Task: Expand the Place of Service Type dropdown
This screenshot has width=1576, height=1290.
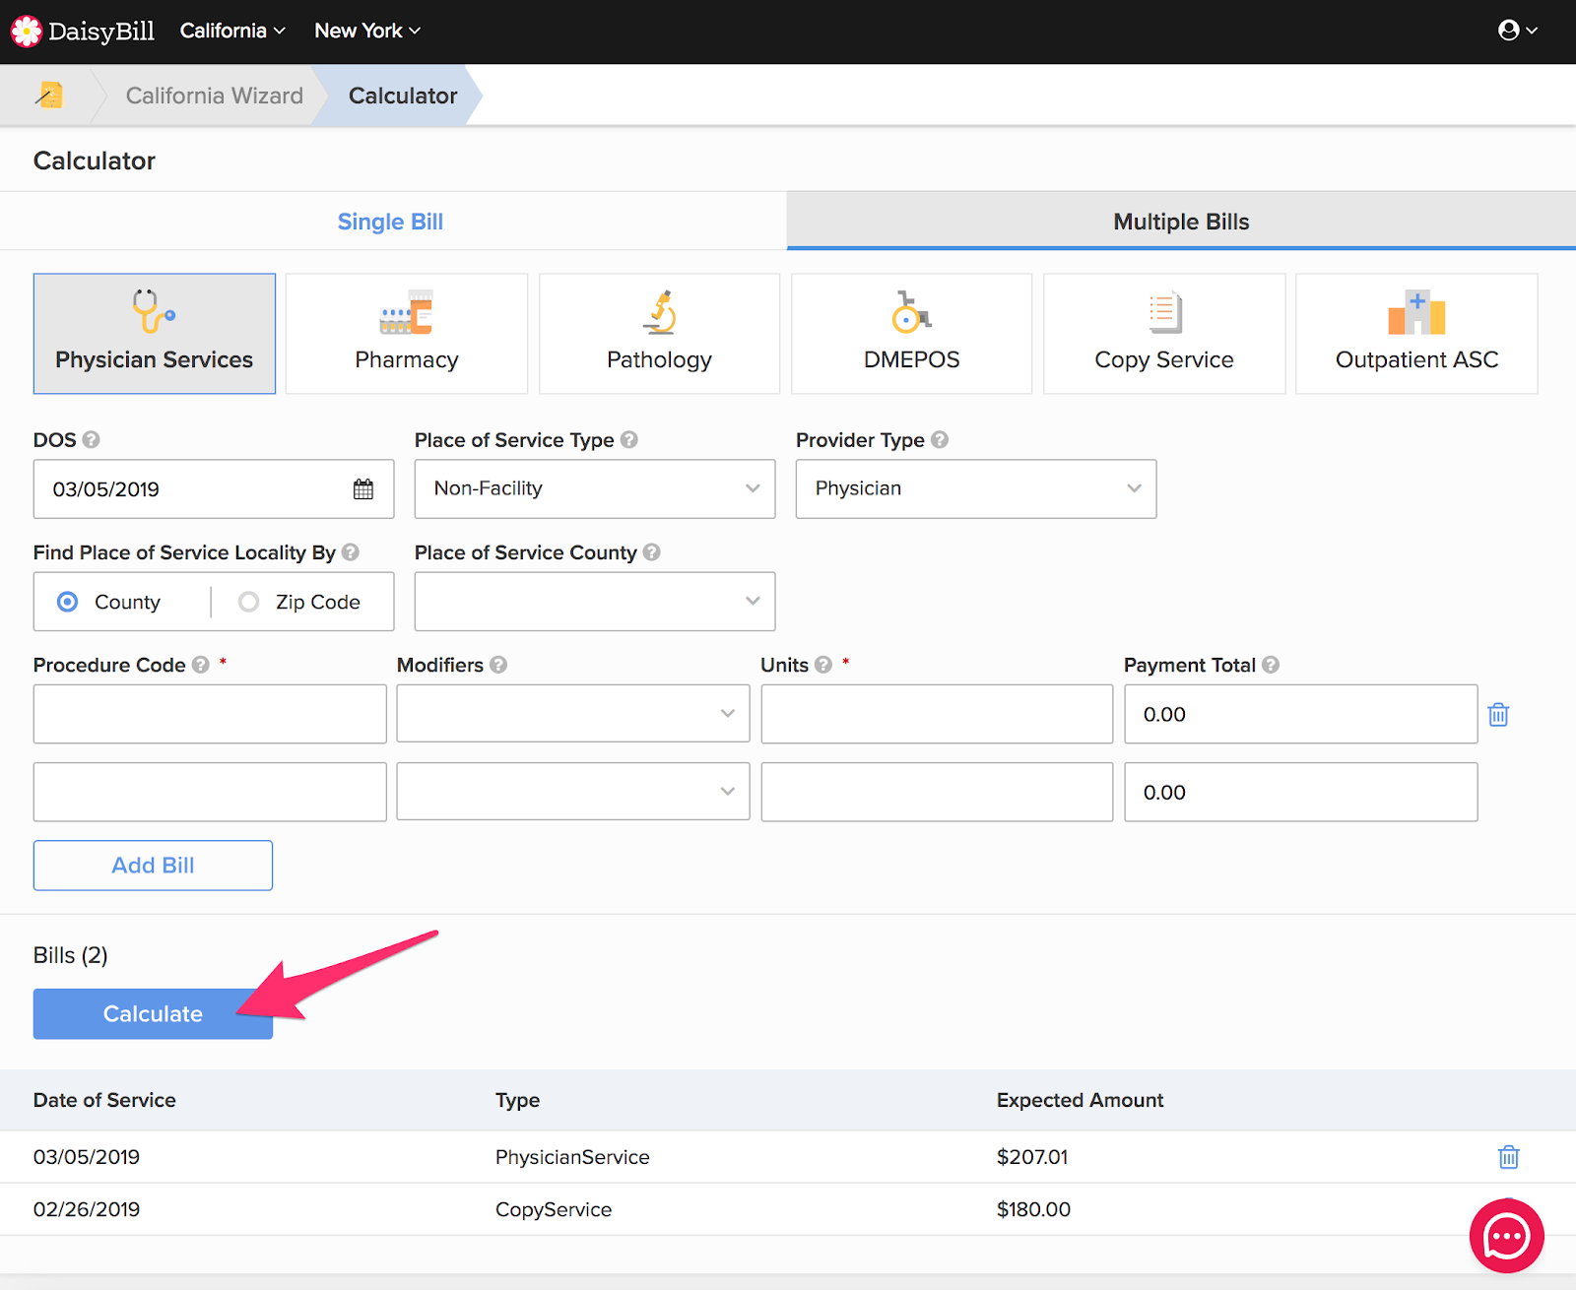Action: point(595,488)
